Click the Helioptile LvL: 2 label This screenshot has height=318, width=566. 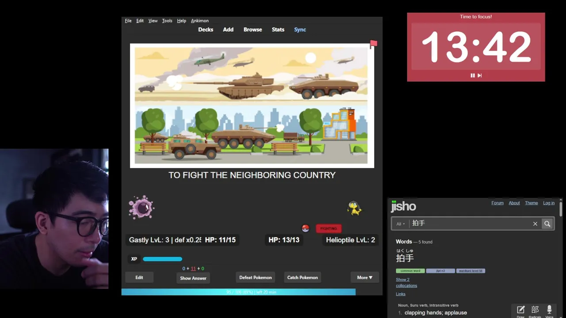(350, 240)
